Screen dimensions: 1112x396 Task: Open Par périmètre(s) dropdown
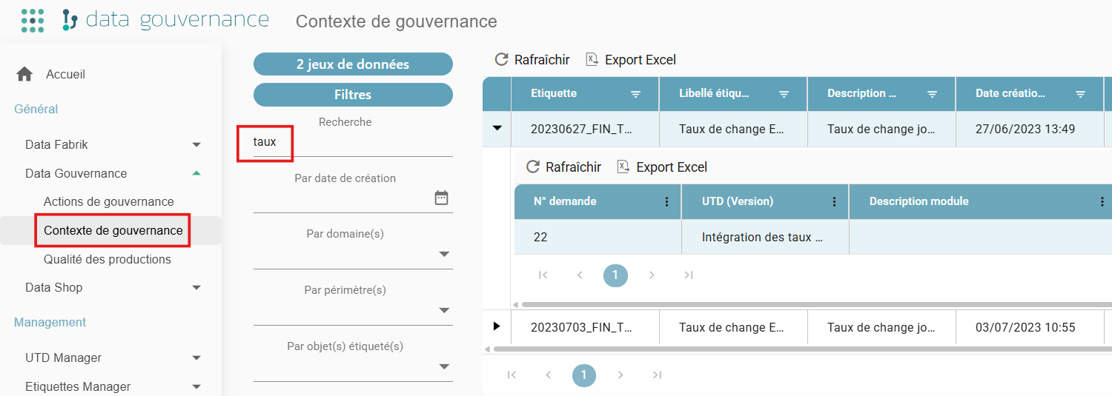point(444,310)
